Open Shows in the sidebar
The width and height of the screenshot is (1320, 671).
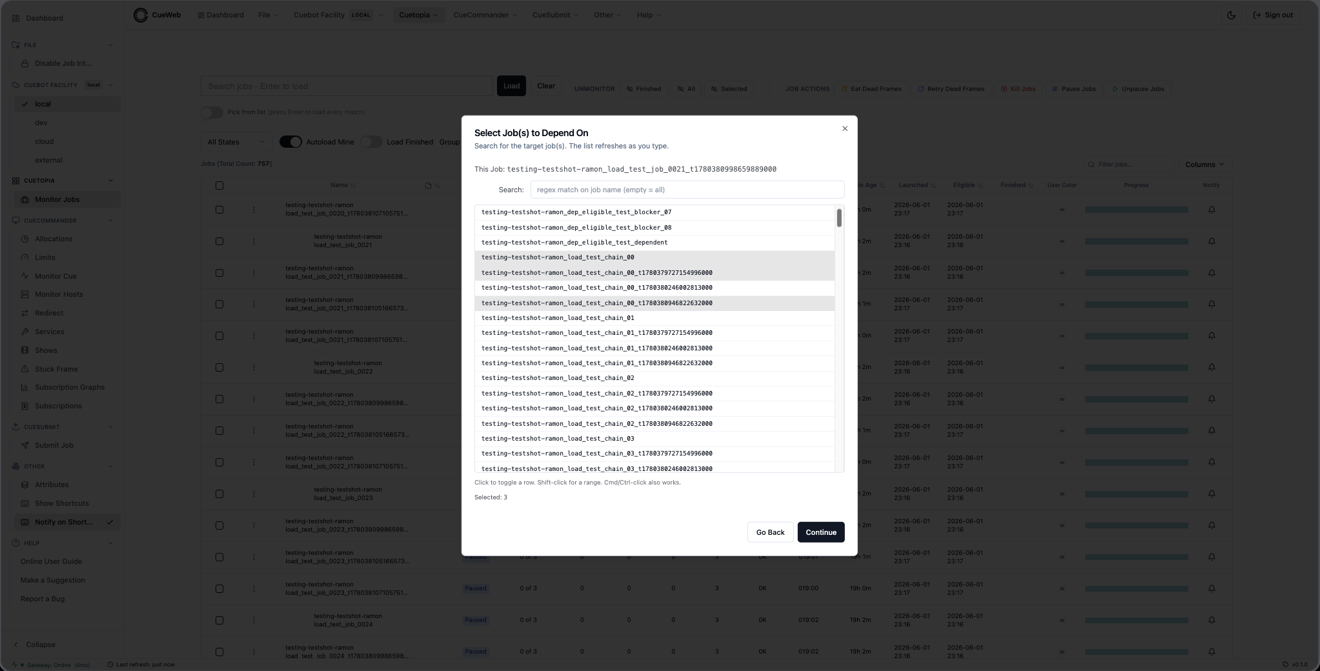[46, 350]
